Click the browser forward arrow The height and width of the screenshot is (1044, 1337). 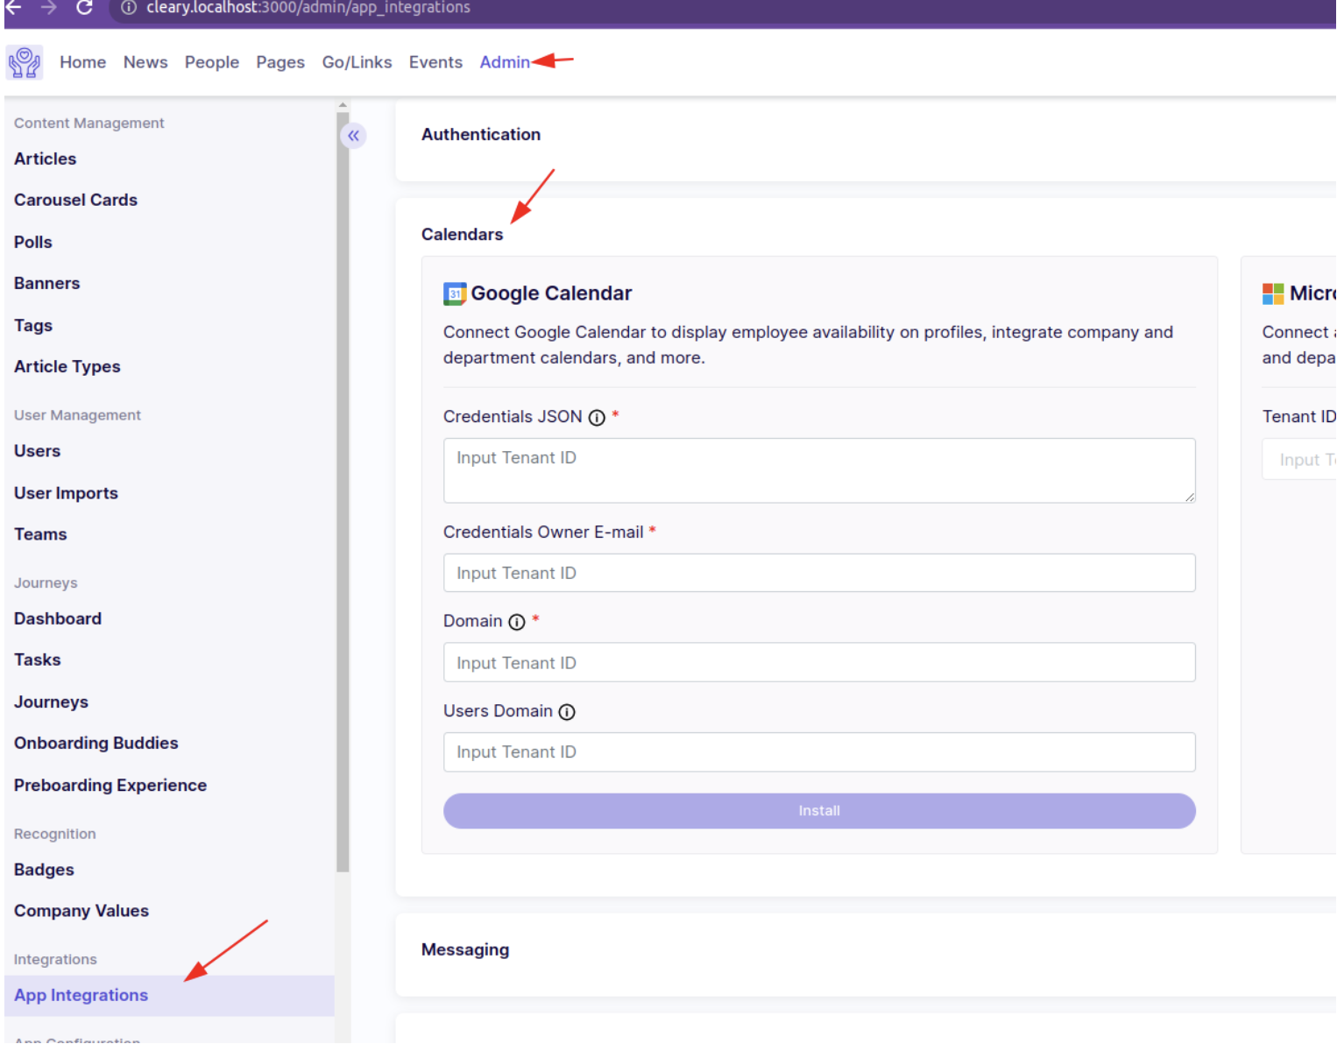point(49,8)
